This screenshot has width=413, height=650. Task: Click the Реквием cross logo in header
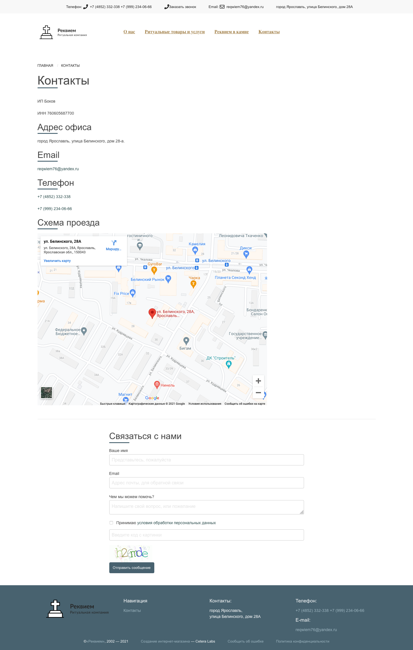[x=46, y=32]
